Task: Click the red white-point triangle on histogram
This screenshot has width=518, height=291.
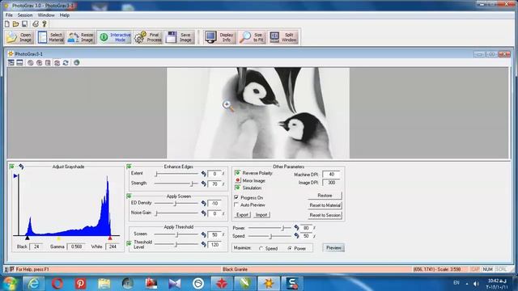Action: tap(110, 238)
